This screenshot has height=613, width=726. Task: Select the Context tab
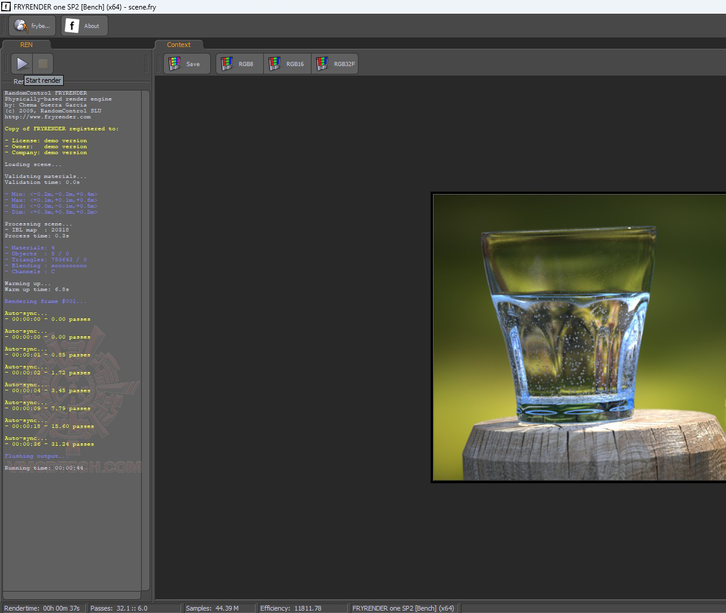click(179, 45)
